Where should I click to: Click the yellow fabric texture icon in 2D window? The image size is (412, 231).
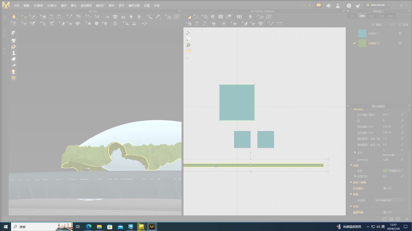(x=189, y=51)
